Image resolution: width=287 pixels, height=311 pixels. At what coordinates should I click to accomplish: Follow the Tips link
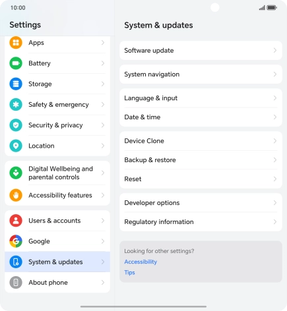coord(129,273)
